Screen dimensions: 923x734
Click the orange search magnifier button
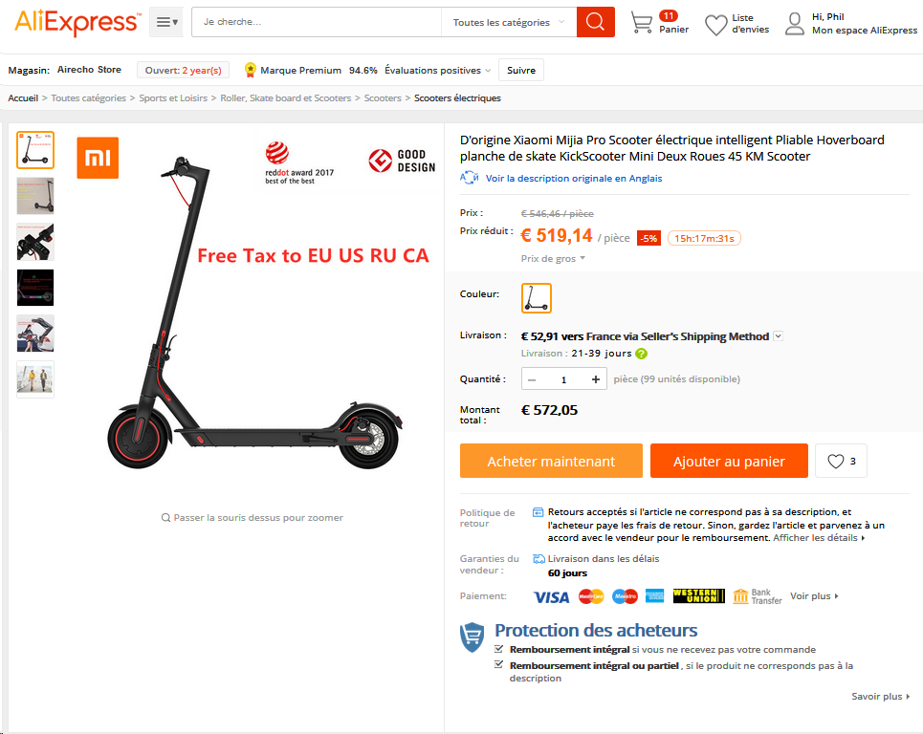(595, 22)
